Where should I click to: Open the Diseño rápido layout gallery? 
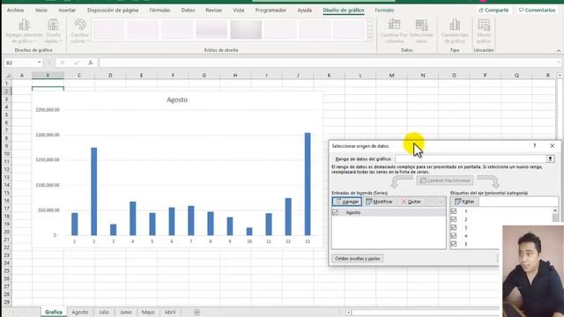point(53,32)
